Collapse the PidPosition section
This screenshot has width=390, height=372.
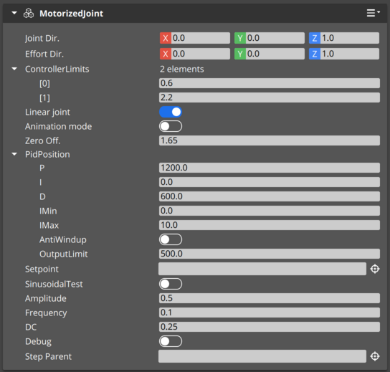[14, 154]
